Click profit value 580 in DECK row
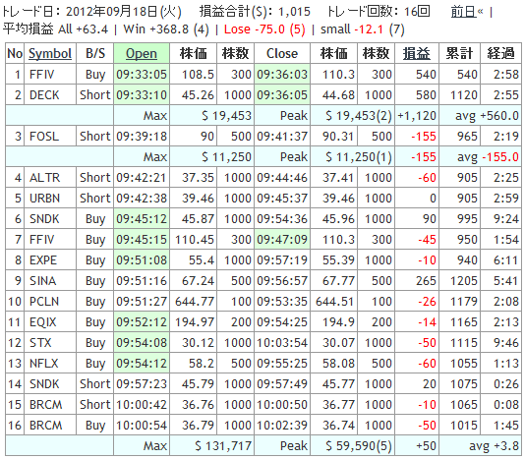525x459 pixels. pyautogui.click(x=417, y=95)
